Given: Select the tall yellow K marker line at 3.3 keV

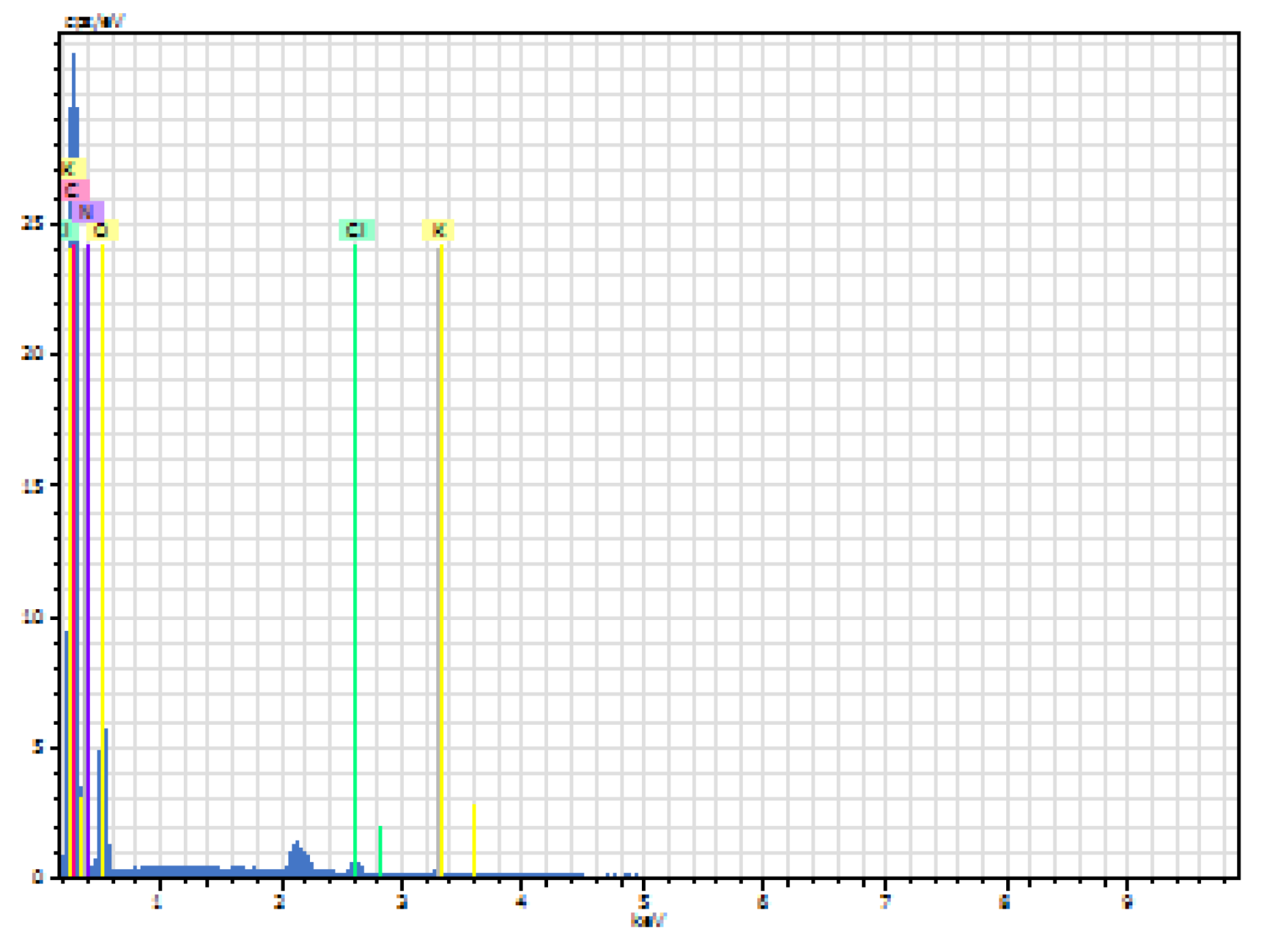Looking at the screenshot, I should coord(441,559).
